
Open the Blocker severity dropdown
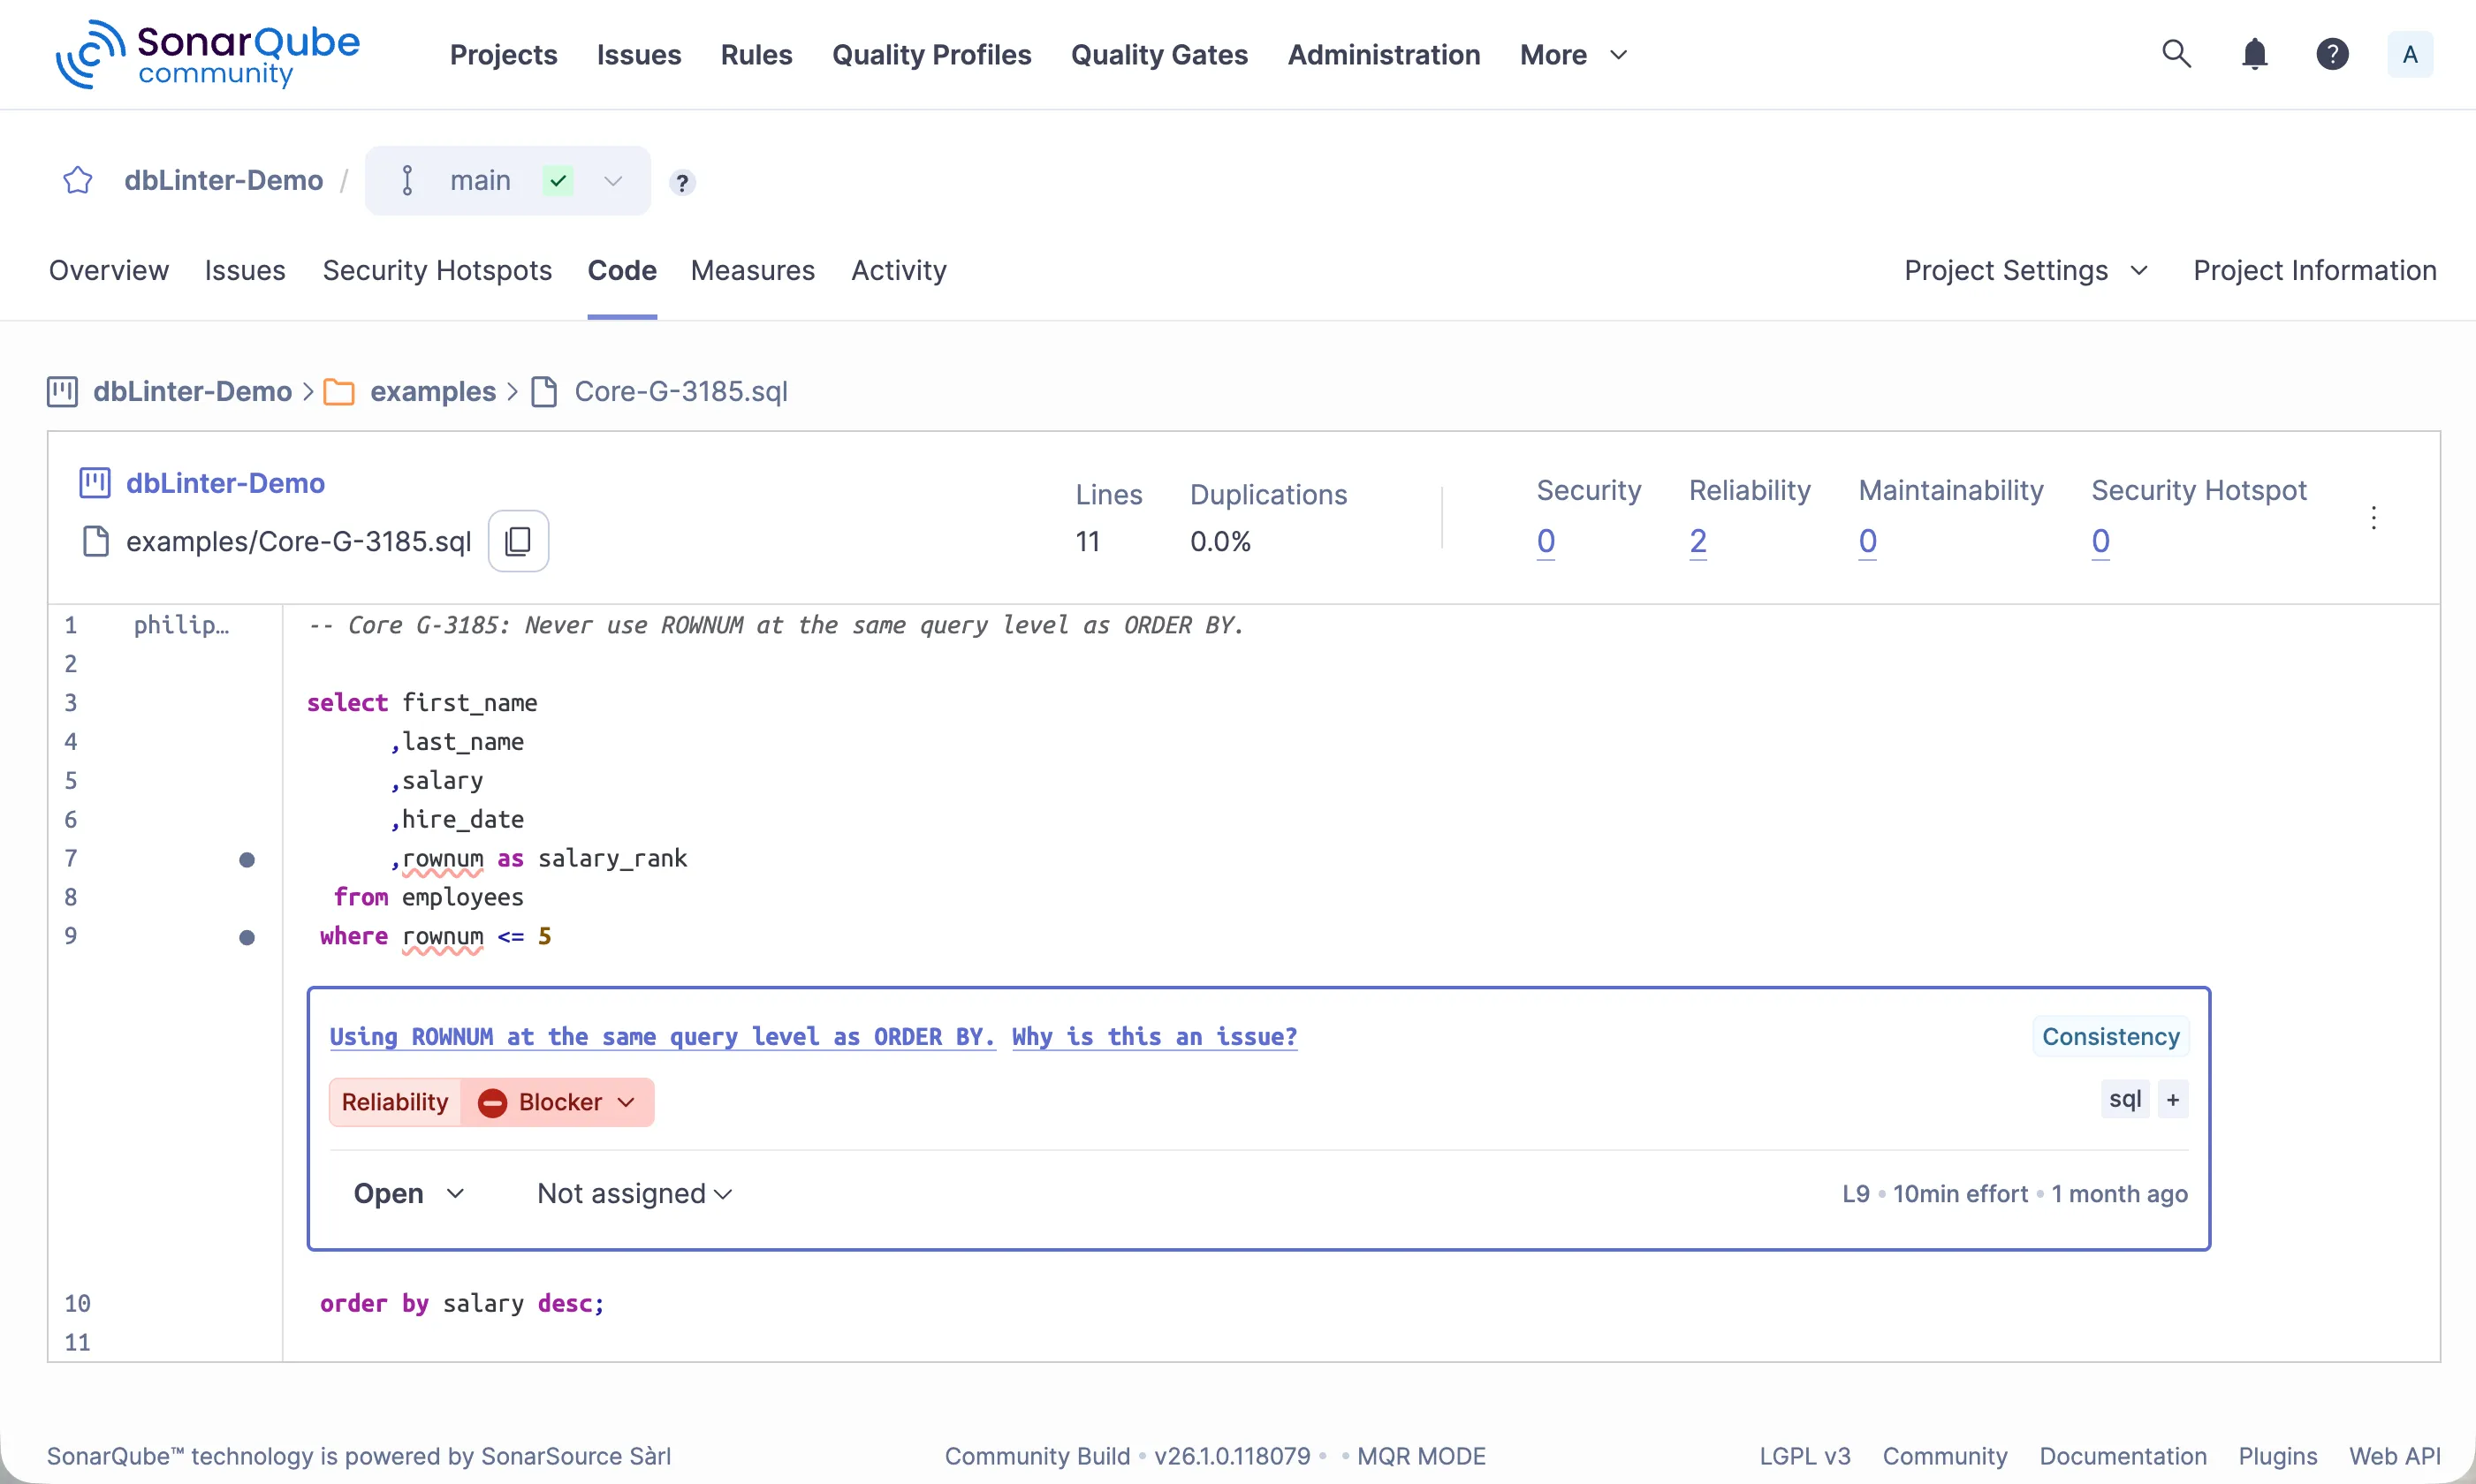tap(558, 1102)
